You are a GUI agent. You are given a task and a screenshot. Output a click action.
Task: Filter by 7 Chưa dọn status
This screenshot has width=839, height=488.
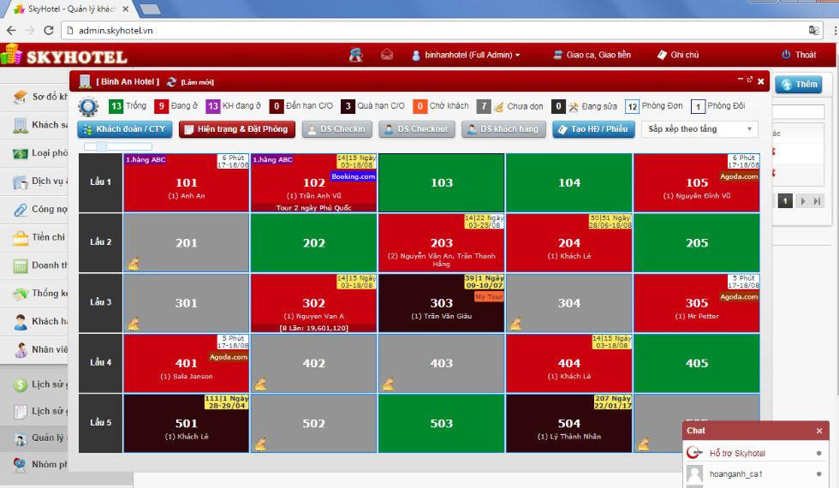510,106
